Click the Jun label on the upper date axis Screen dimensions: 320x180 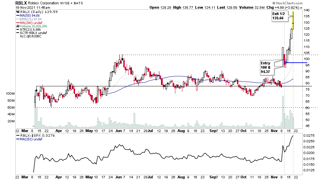[x=118, y=131]
